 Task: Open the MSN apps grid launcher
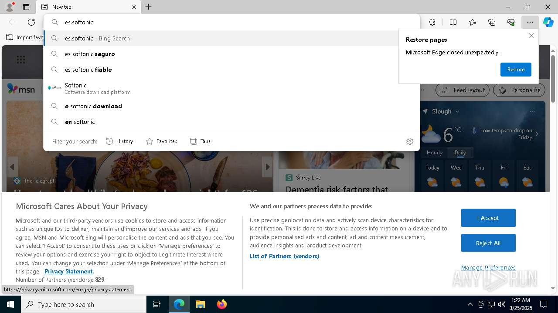(x=21, y=60)
